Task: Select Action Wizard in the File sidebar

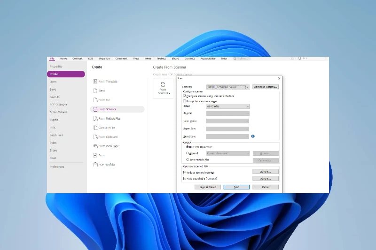Action: click(58, 112)
